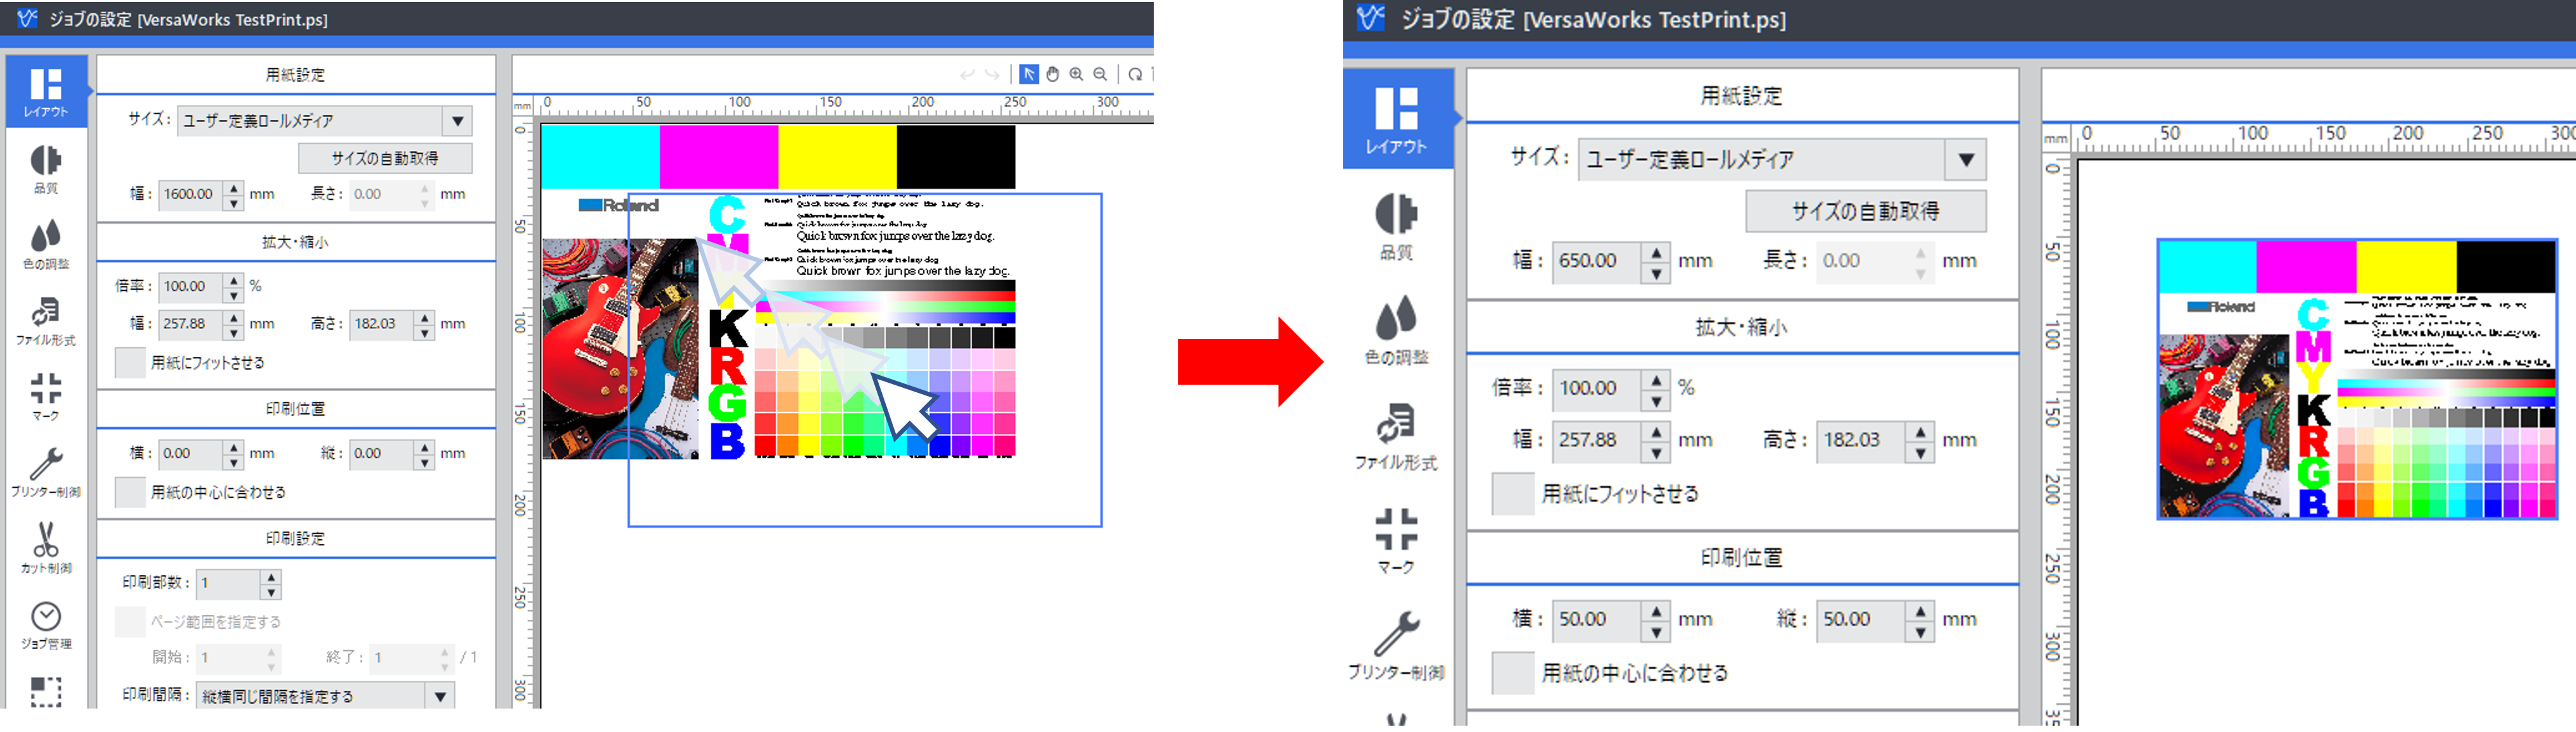Enable 用紙の中心に合わせる checkbox in left window
Viewport: 2576px width, 732px height.
pos(131,492)
